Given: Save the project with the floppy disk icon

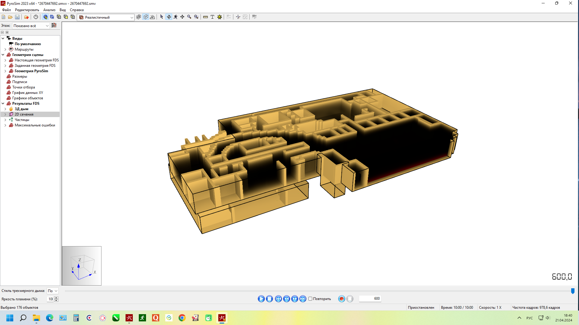Looking at the screenshot, I should click(x=17, y=17).
